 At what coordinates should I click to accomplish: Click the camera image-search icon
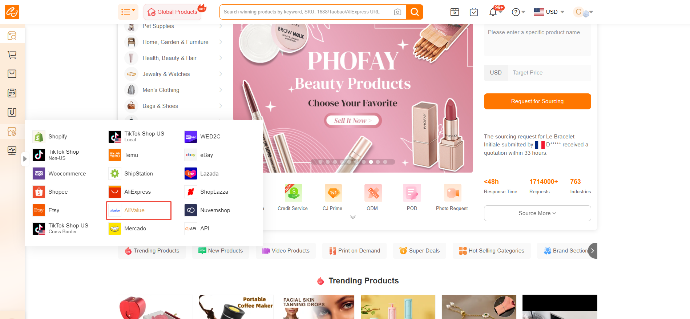(398, 12)
